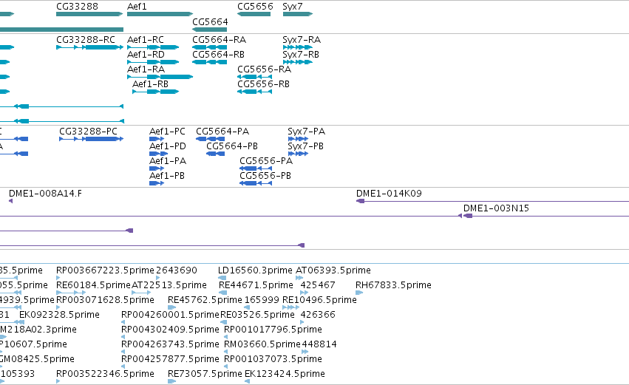Select protein CG5656-PA
Image resolution: width=629 pixels, height=385 pixels.
tap(256, 168)
